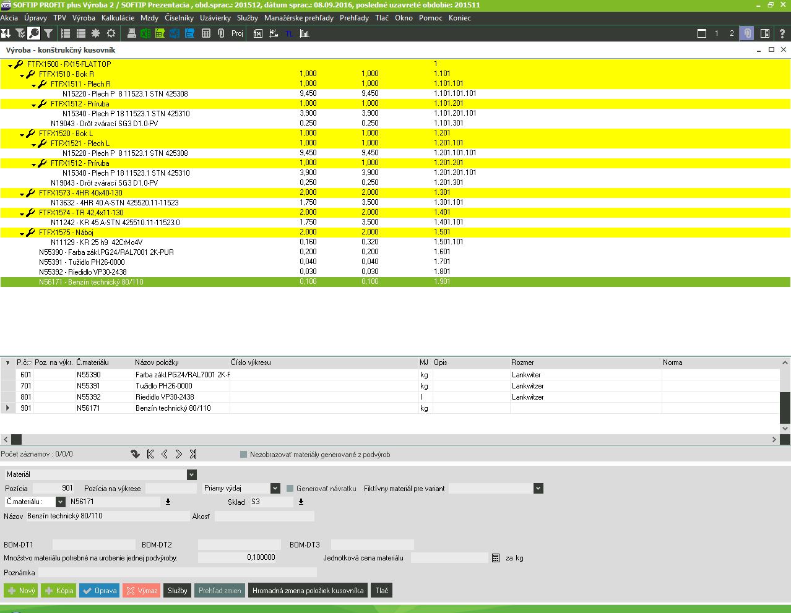Open the Materiál type dropdown
The height and width of the screenshot is (613, 791).
191,474
